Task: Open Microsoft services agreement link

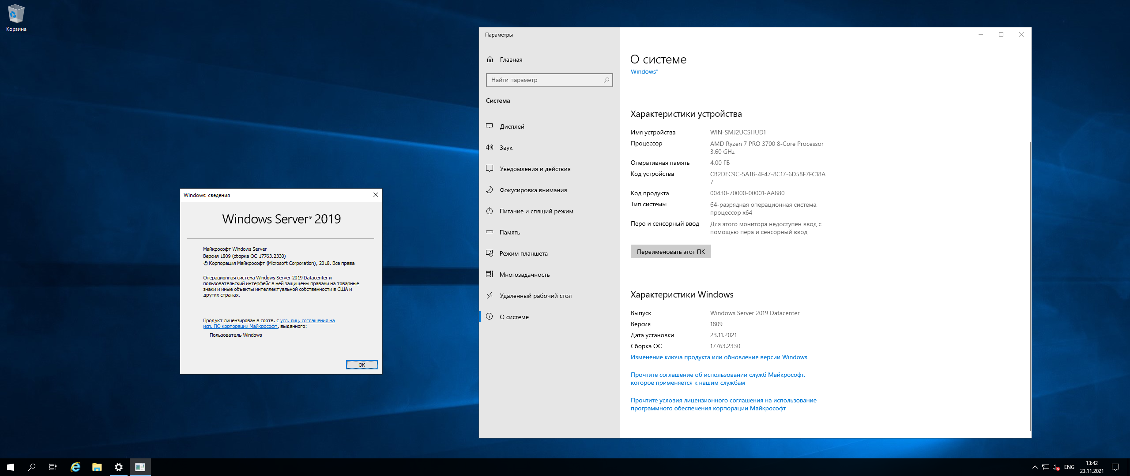Action: click(x=718, y=379)
